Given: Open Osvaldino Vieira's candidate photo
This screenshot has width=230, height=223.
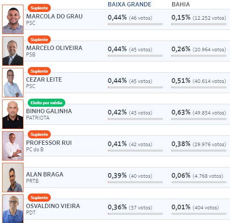Looking at the screenshot, I should point(13,209).
